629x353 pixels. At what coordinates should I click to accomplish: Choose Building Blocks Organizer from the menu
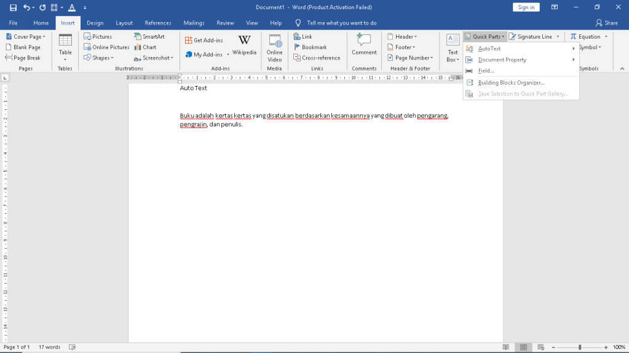click(x=511, y=83)
